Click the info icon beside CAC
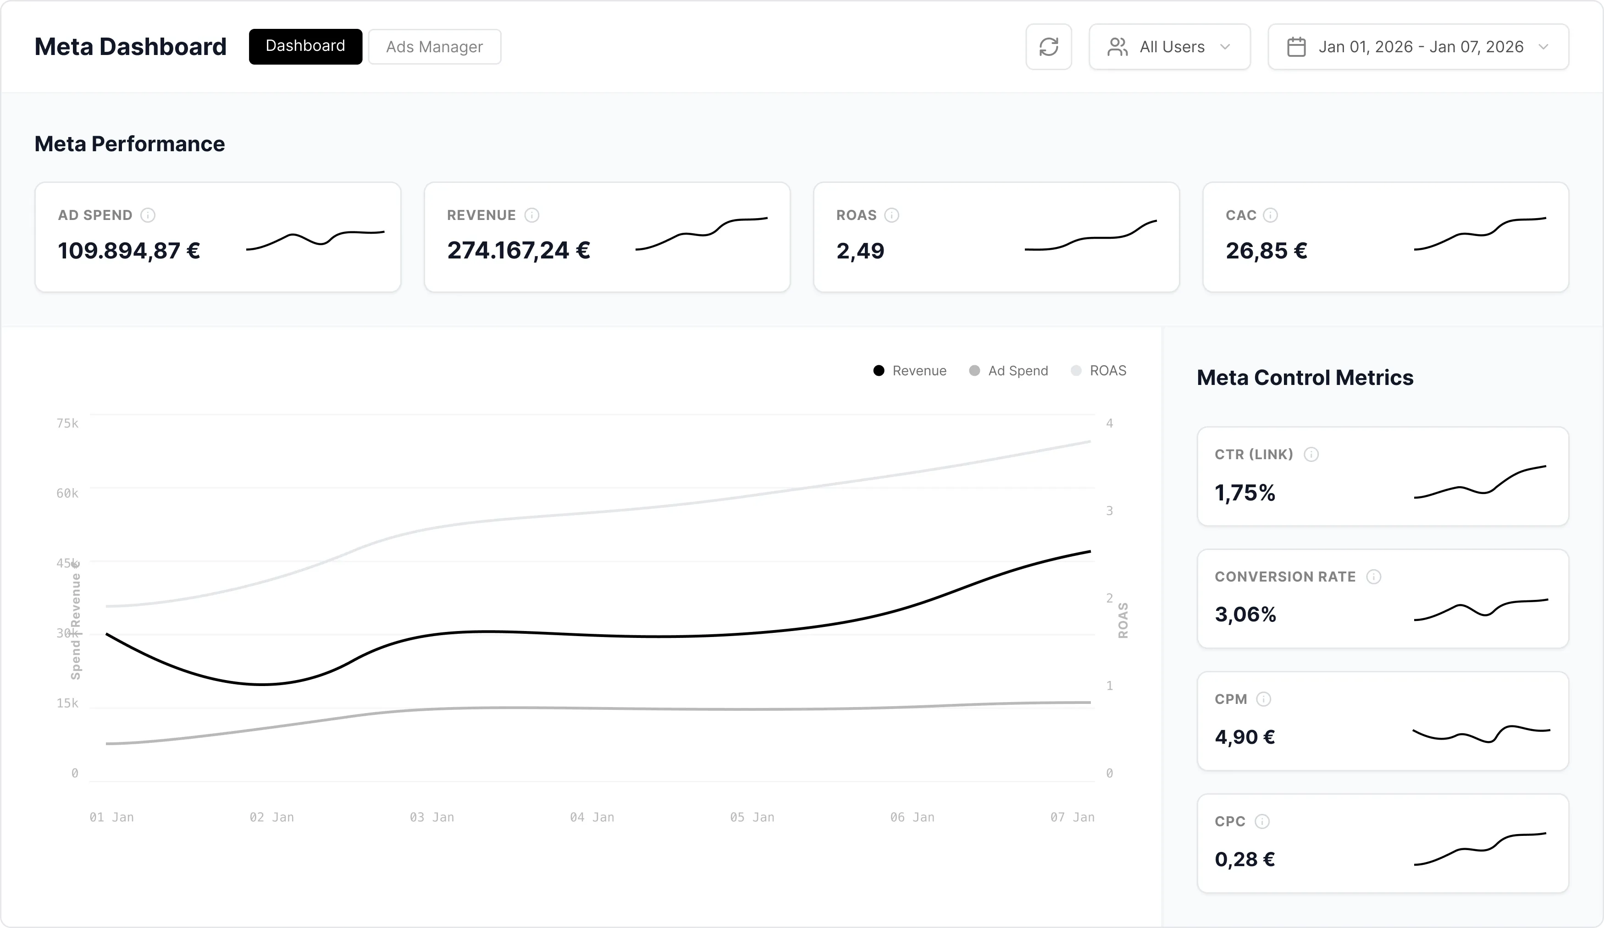 (1270, 215)
